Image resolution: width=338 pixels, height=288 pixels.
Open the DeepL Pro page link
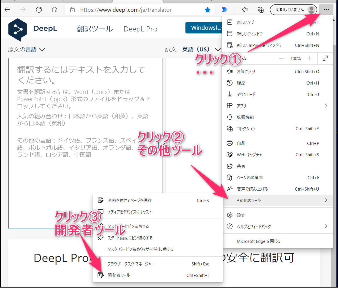(140, 29)
